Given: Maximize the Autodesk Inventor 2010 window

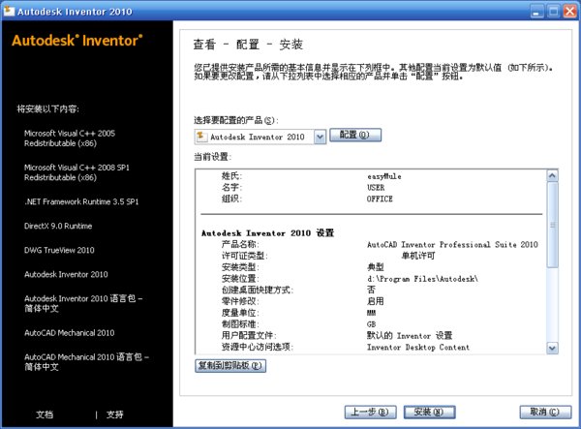Looking at the screenshot, I should (x=553, y=12).
